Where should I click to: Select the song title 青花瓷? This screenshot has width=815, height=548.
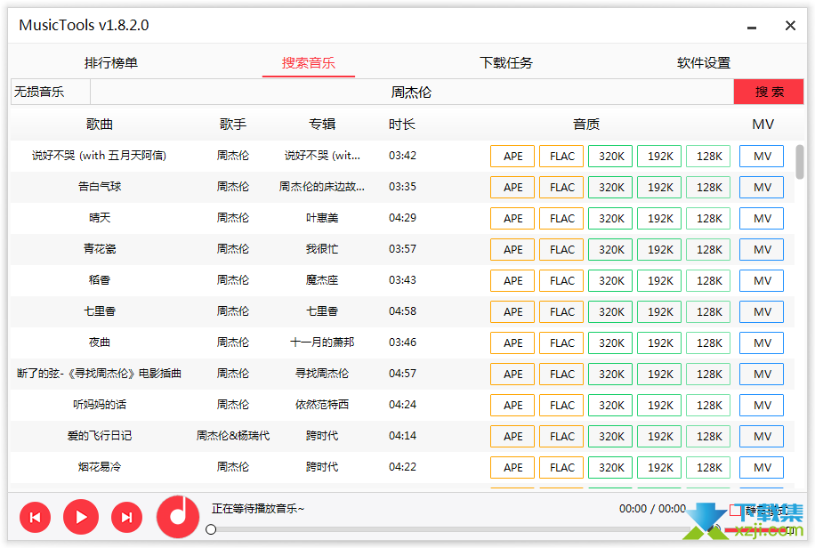coord(100,249)
